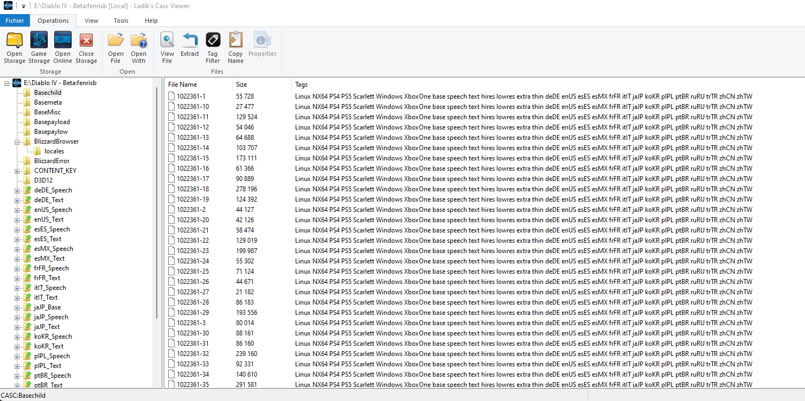Screen dimensions: 805x401
Task: Collapse the E:\Diablo IV root node
Action: click(x=7, y=83)
